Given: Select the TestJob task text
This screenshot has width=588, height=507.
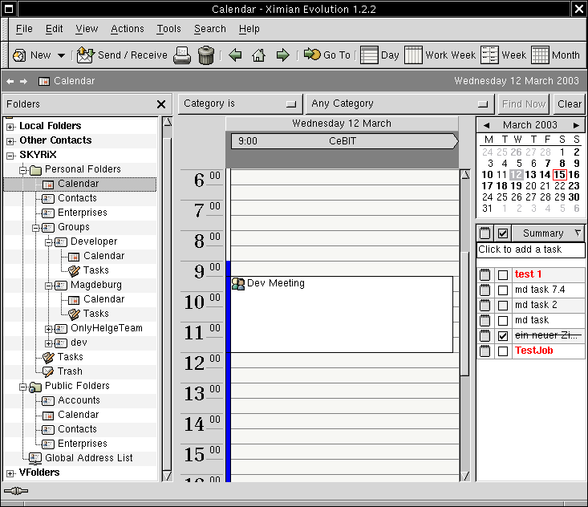Looking at the screenshot, I should (x=534, y=351).
